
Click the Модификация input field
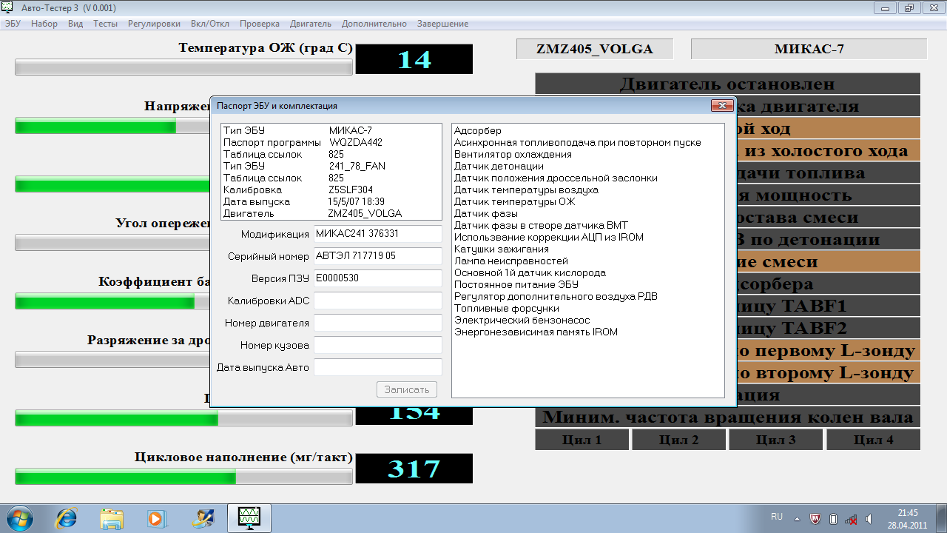point(378,234)
